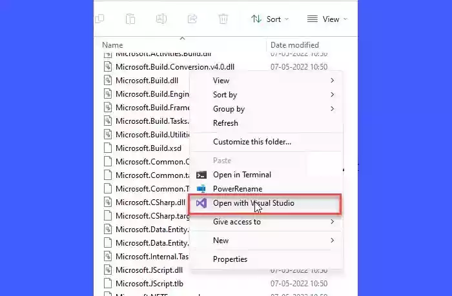
Task: Choose Refresh from the context menu
Action: pyautogui.click(x=225, y=123)
